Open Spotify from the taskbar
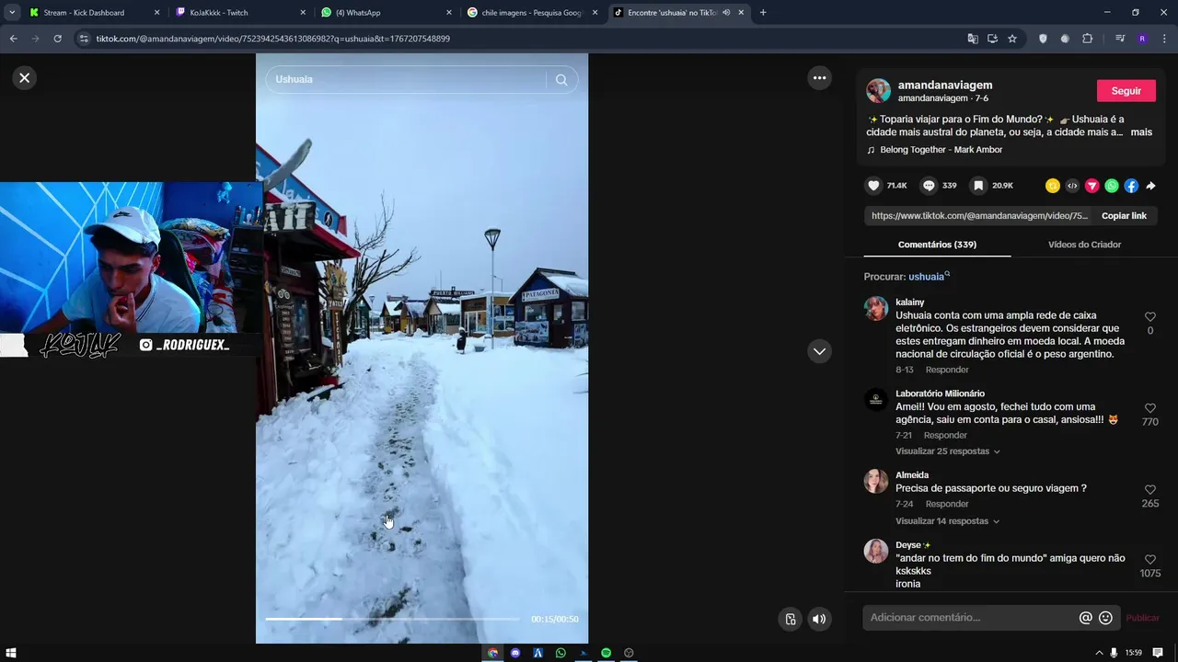 pyautogui.click(x=606, y=653)
